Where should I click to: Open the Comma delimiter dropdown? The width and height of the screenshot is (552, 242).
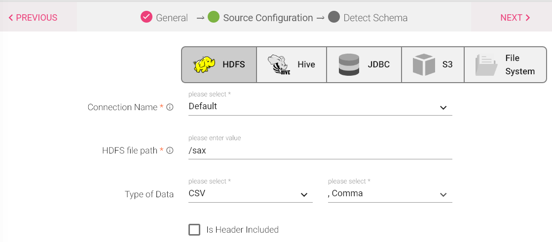point(390,194)
